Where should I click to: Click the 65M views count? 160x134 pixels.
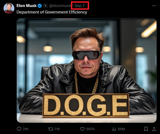(x=122, y=129)
